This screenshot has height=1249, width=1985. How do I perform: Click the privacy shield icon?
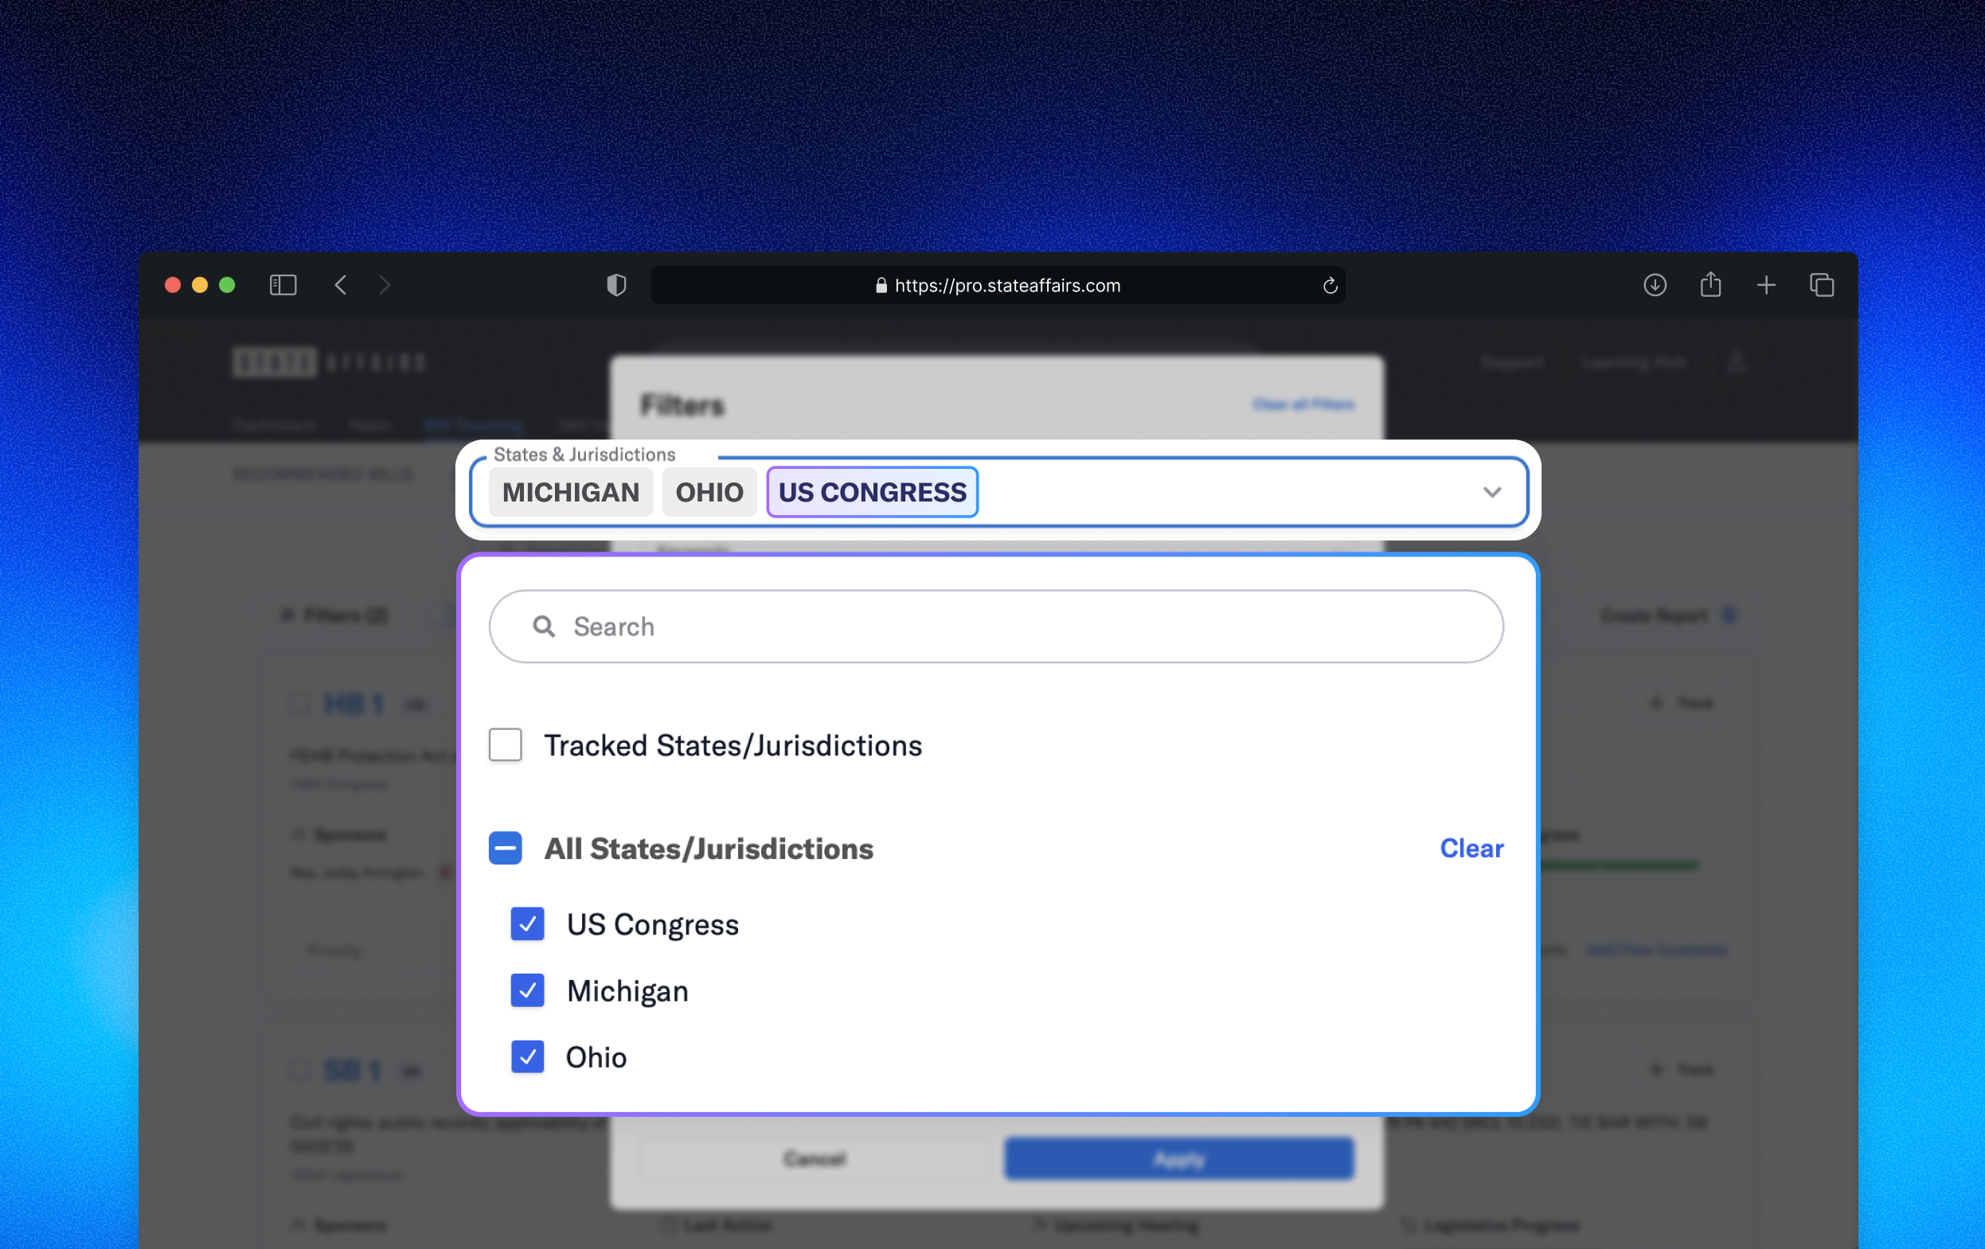click(615, 285)
